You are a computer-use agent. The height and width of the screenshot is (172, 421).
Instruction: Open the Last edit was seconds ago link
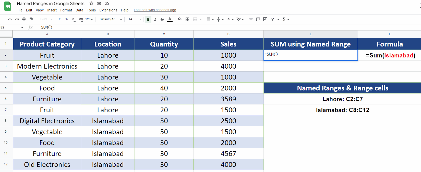[x=155, y=10]
